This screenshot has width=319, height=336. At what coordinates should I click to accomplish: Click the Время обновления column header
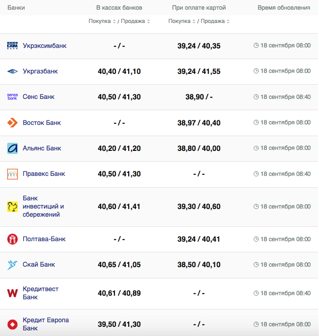coord(284,8)
